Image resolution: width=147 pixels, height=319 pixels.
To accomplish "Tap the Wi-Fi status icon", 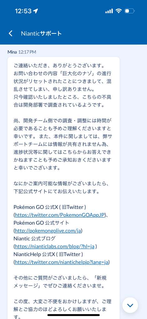I will click(118, 11).
